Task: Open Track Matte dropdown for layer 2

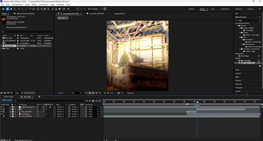Action: [75, 109]
